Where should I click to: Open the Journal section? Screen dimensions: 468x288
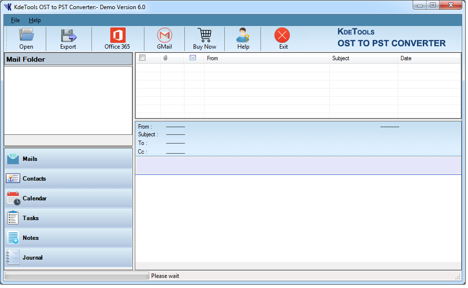point(69,258)
